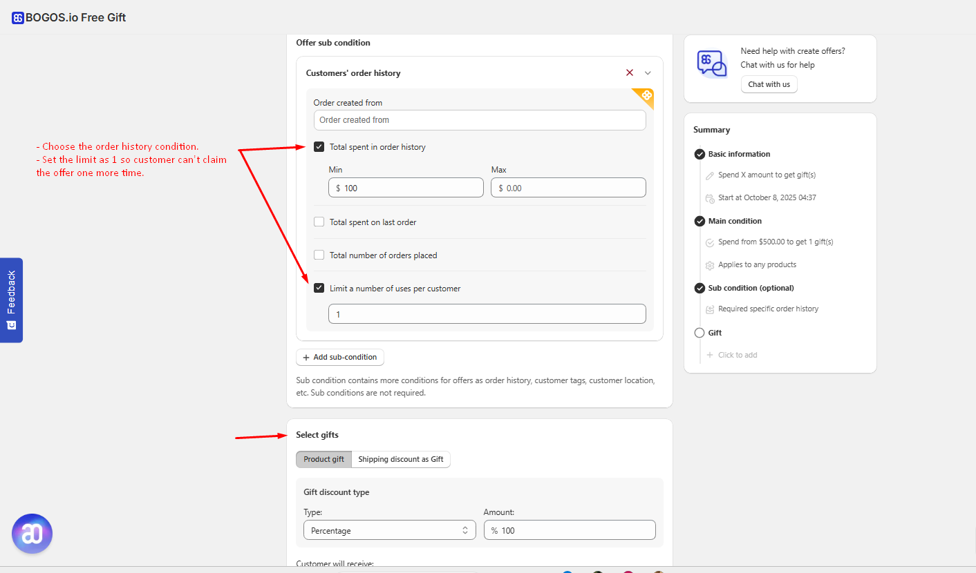The width and height of the screenshot is (976, 573).
Task: Click the Max amount field
Action: [568, 188]
